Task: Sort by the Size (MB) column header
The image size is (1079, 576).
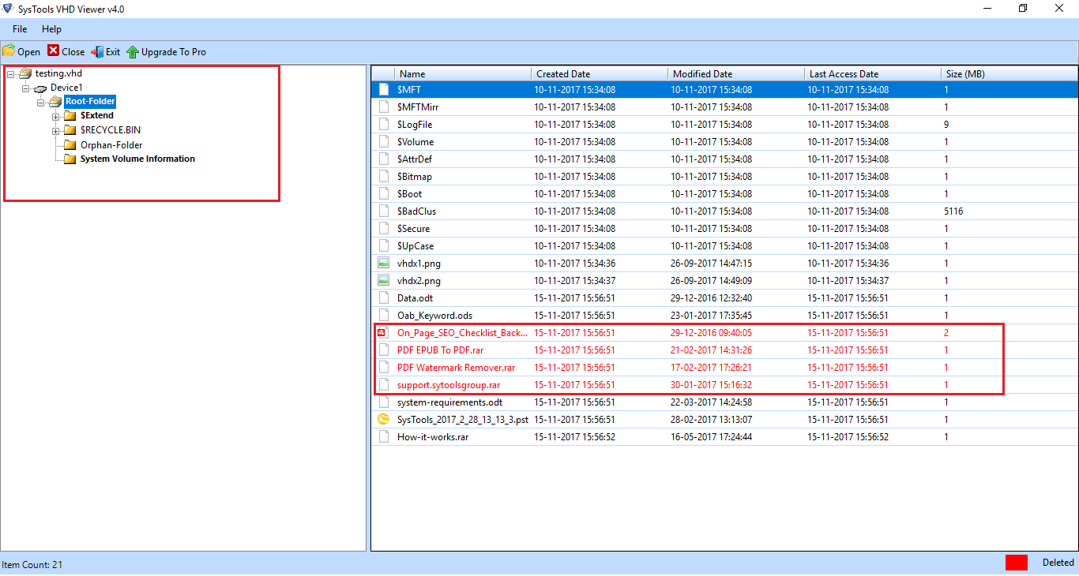Action: pos(1009,74)
